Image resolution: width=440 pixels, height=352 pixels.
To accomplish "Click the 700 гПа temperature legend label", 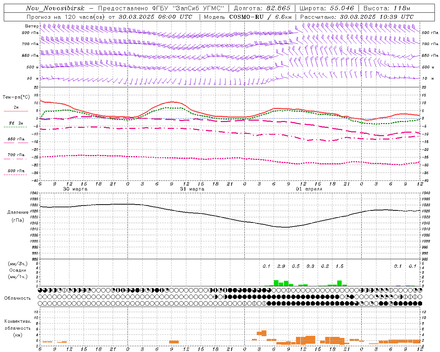I will pyautogui.click(x=16, y=155).
